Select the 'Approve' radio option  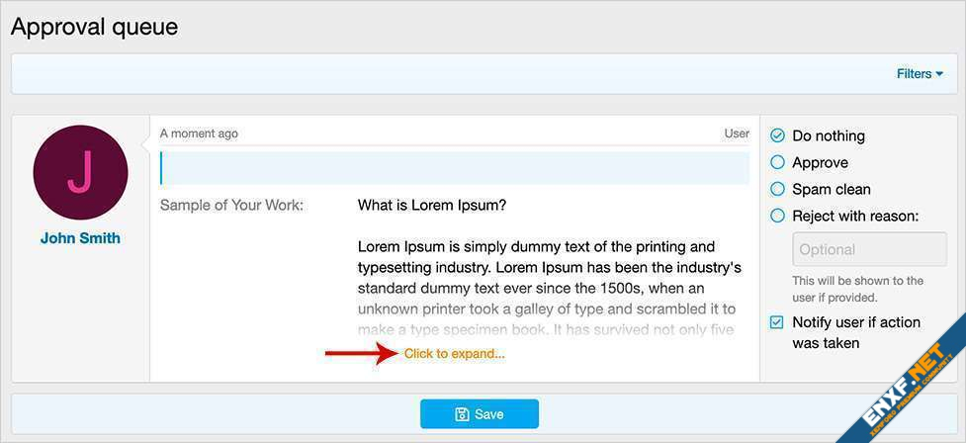pyautogui.click(x=777, y=162)
